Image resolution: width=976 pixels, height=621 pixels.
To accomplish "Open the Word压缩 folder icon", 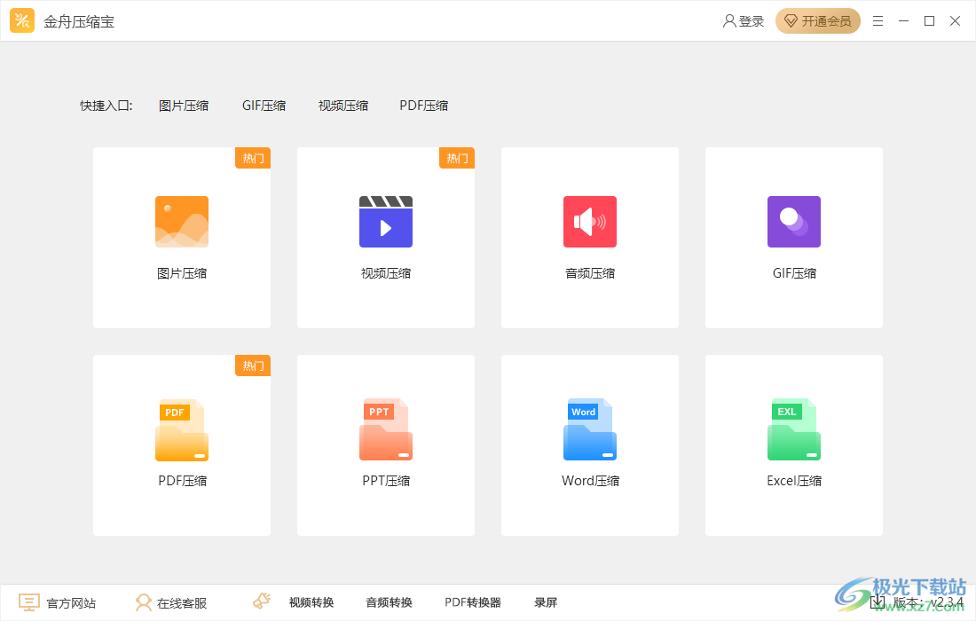I will pyautogui.click(x=590, y=430).
